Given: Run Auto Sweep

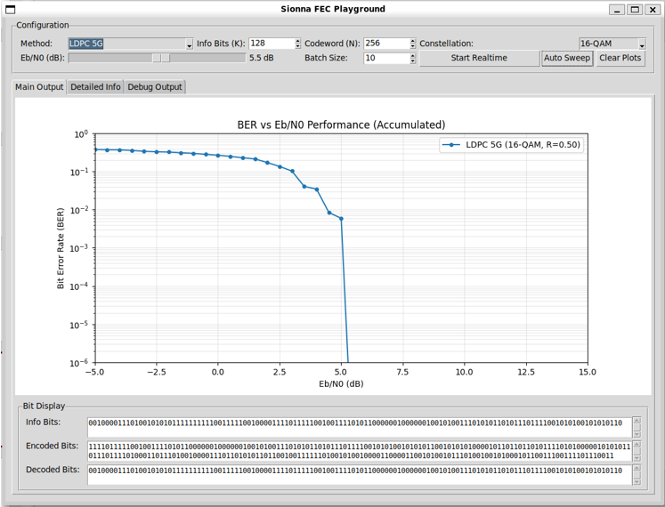Looking at the screenshot, I should pos(566,58).
